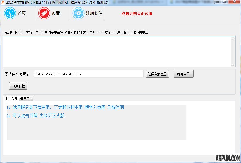Click the red rocket 设置 icon
The image size is (241, 163).
click(44, 13)
